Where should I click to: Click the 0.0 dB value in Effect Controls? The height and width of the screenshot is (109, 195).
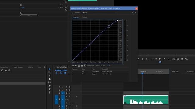click(x=23, y=8)
